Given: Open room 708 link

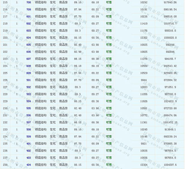Looking at the screenshot, I should click(28, 2).
